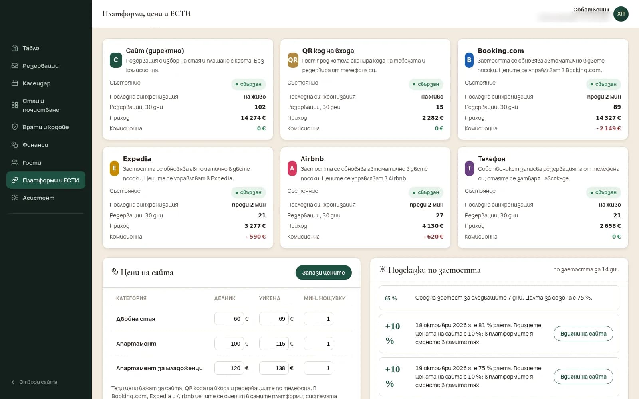This screenshot has width=639, height=399.
Task: Click the Телефон purple T logo
Action: (469, 168)
